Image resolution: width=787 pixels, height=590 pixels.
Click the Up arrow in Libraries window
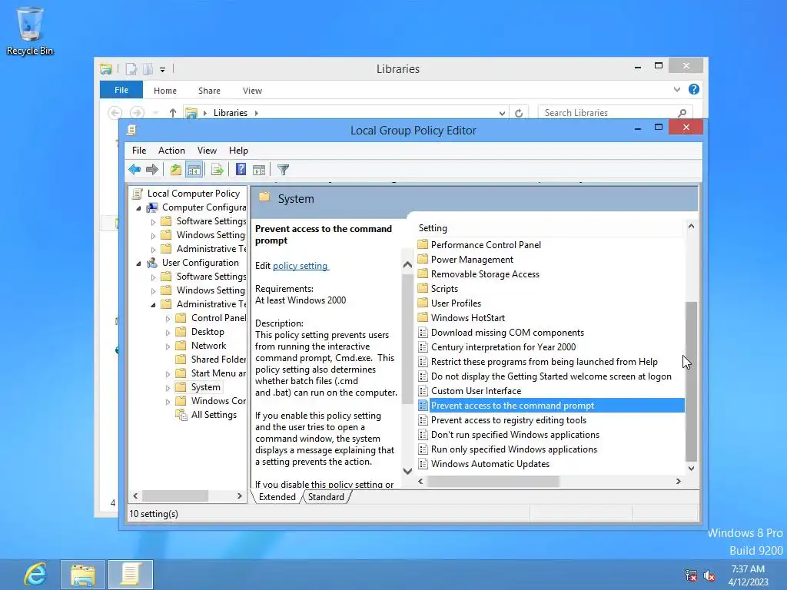pos(173,113)
